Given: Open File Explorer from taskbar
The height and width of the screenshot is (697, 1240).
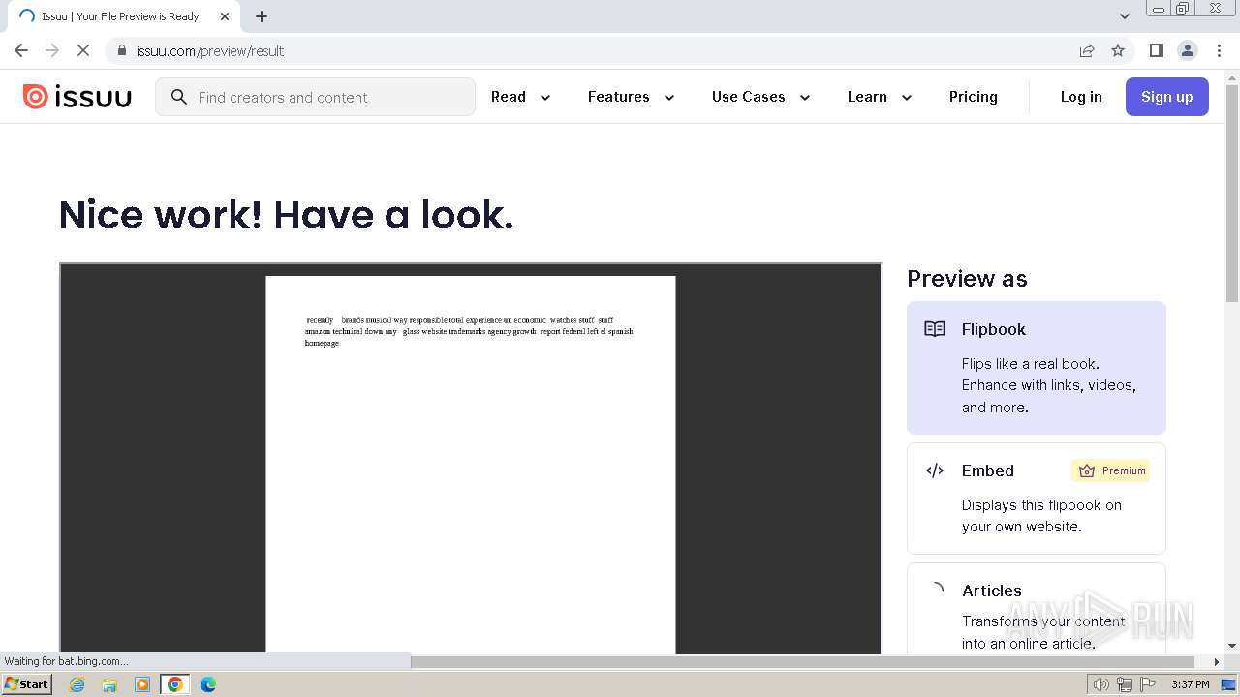Looking at the screenshot, I should tap(109, 684).
